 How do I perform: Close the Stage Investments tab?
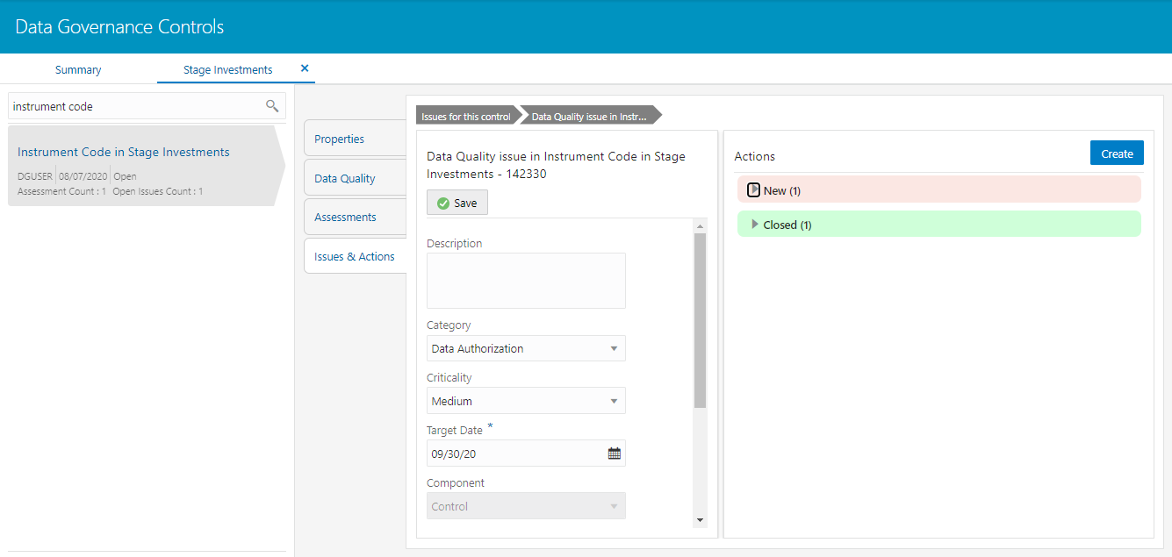(x=305, y=68)
